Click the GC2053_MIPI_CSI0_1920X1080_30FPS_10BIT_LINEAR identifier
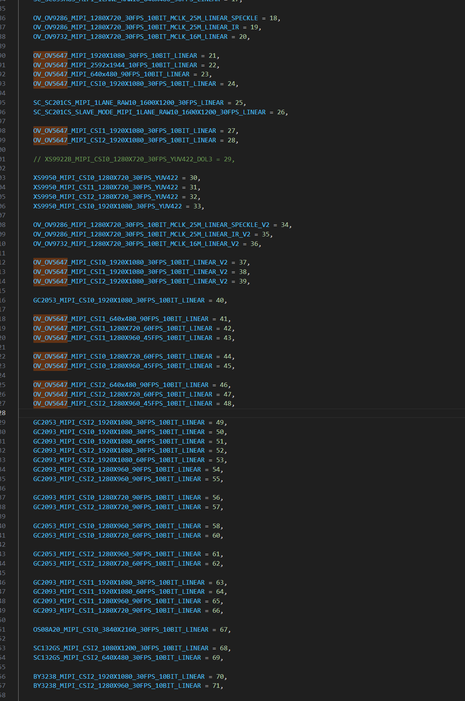Viewport: 465px width, 701px height. click(119, 300)
